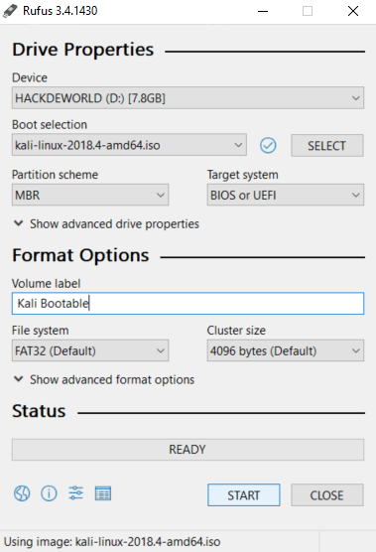
Task: Click the ISO checksum checkmark icon
Action: [x=268, y=145]
